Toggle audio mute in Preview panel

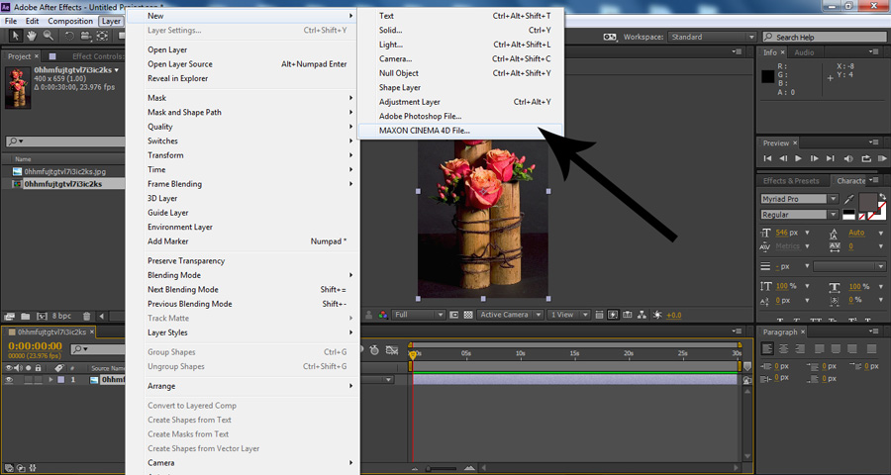tap(848, 158)
